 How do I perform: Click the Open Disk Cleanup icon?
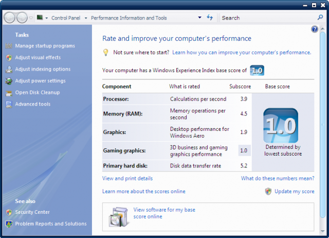point(9,93)
